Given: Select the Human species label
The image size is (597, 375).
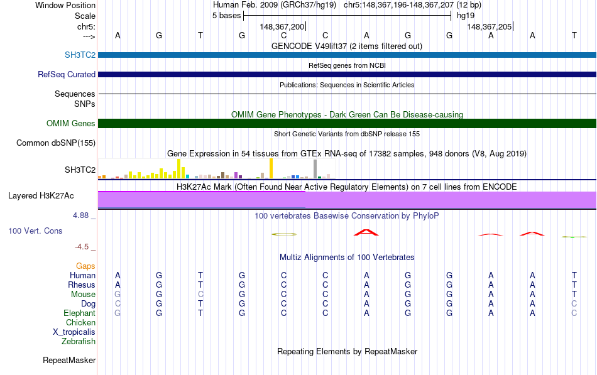Looking at the screenshot, I should pos(82,275).
